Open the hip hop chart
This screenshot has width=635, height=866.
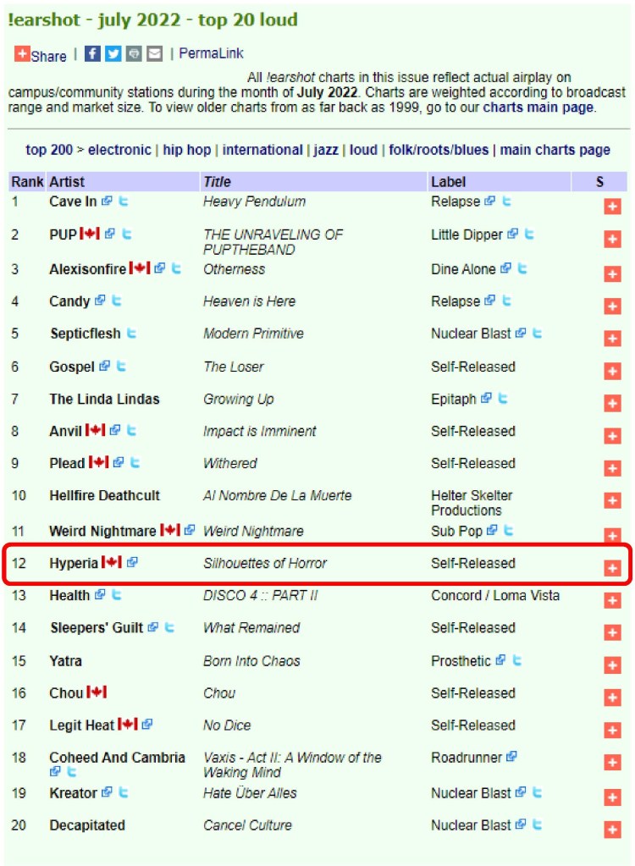[x=186, y=150]
